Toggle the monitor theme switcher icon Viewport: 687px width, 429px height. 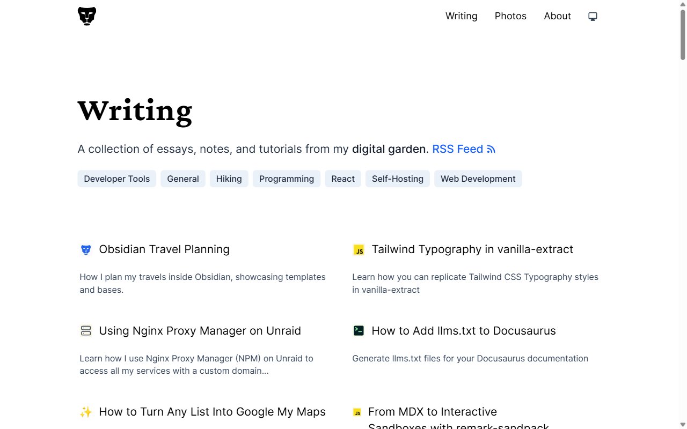coord(593,16)
